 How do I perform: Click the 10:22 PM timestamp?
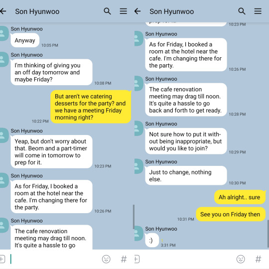pos(40,121)
